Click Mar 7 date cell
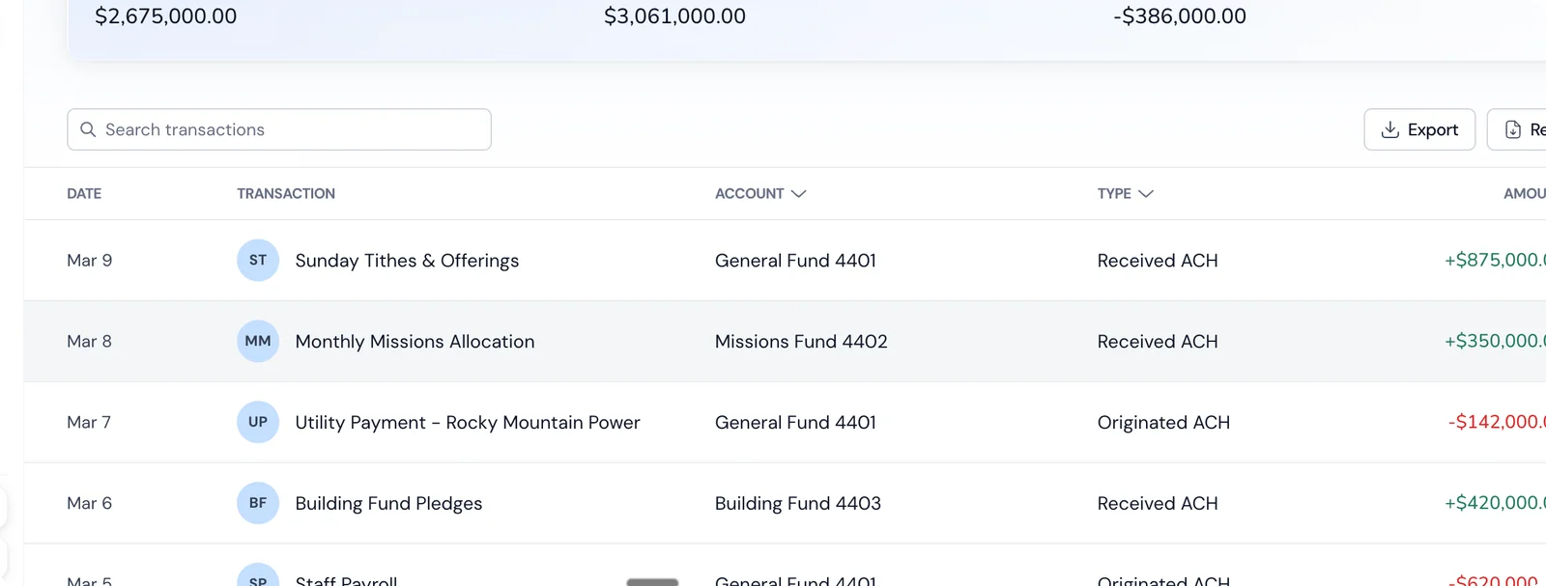Image resolution: width=1546 pixels, height=586 pixels. click(x=89, y=423)
